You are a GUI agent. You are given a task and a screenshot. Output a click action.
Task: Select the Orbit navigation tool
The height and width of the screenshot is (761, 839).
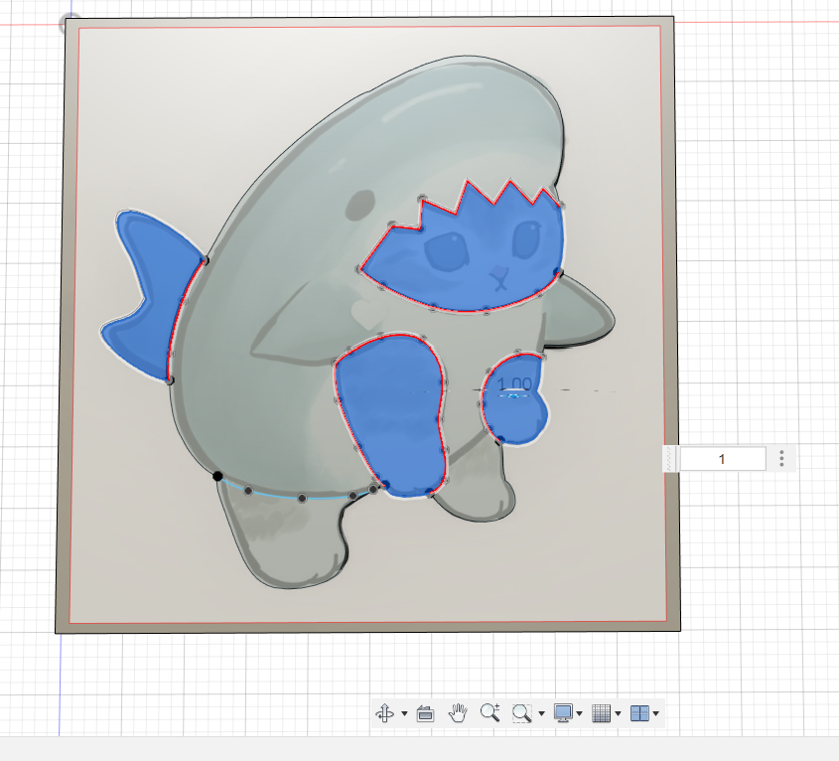click(384, 713)
